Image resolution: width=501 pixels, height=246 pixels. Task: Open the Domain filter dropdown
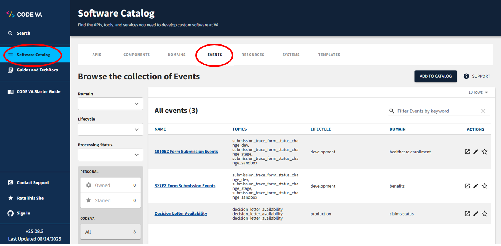pyautogui.click(x=110, y=104)
